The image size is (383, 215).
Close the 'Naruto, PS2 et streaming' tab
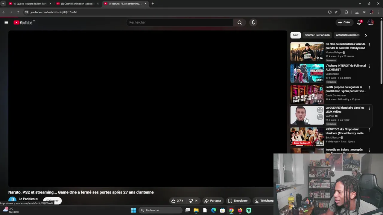pos(145,4)
